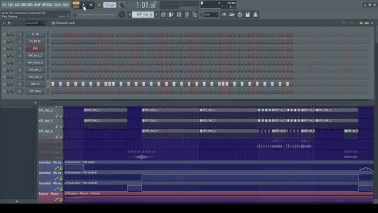Viewport: 378px width, 213px height.
Task: Click the rightmost toolbar render icon
Action: (x=255, y=15)
